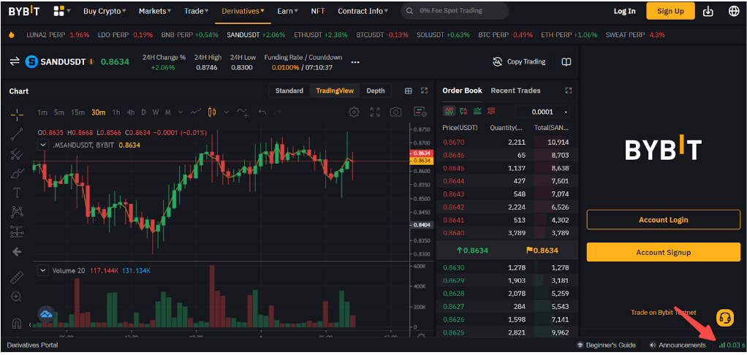Select the crosshair cursor tool
747x355 pixels.
(x=17, y=114)
